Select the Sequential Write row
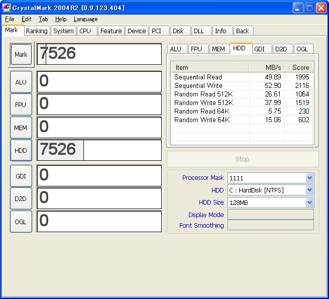 (x=242, y=85)
